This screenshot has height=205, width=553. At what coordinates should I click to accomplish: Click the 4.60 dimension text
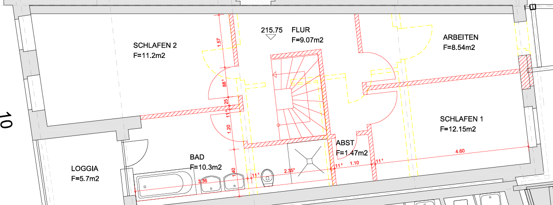459,152
